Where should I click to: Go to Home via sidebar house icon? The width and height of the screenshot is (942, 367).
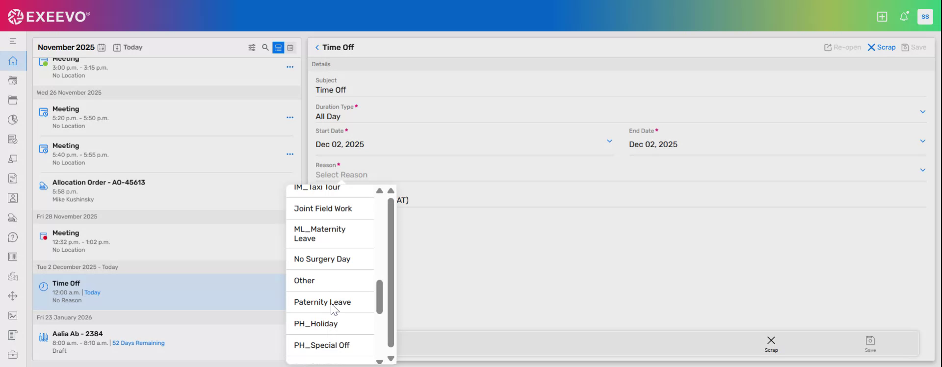[13, 61]
